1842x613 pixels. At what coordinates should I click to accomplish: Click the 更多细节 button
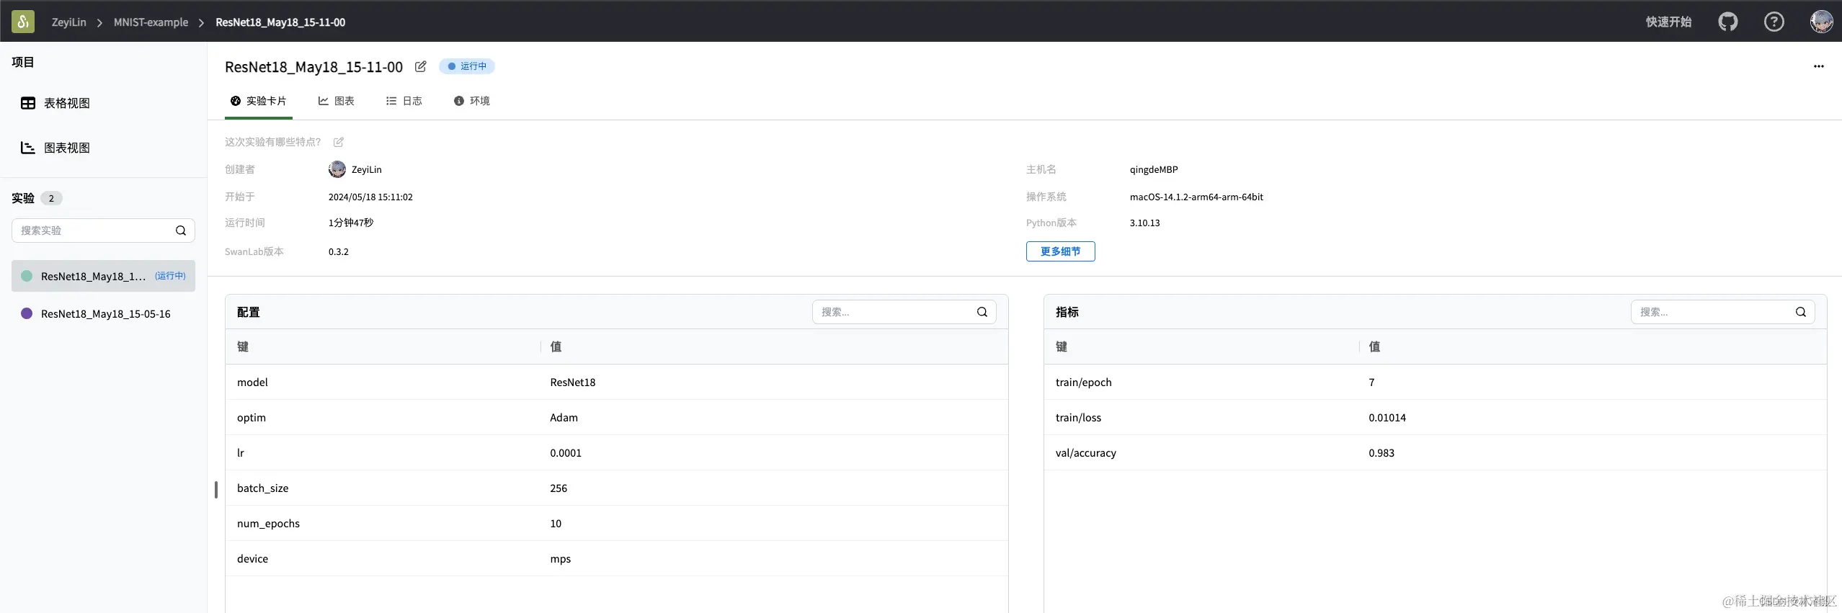[1060, 251]
